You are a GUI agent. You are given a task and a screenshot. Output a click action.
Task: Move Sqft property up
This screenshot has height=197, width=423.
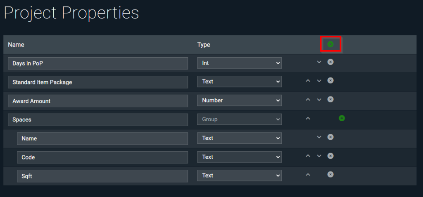pyautogui.click(x=308, y=175)
